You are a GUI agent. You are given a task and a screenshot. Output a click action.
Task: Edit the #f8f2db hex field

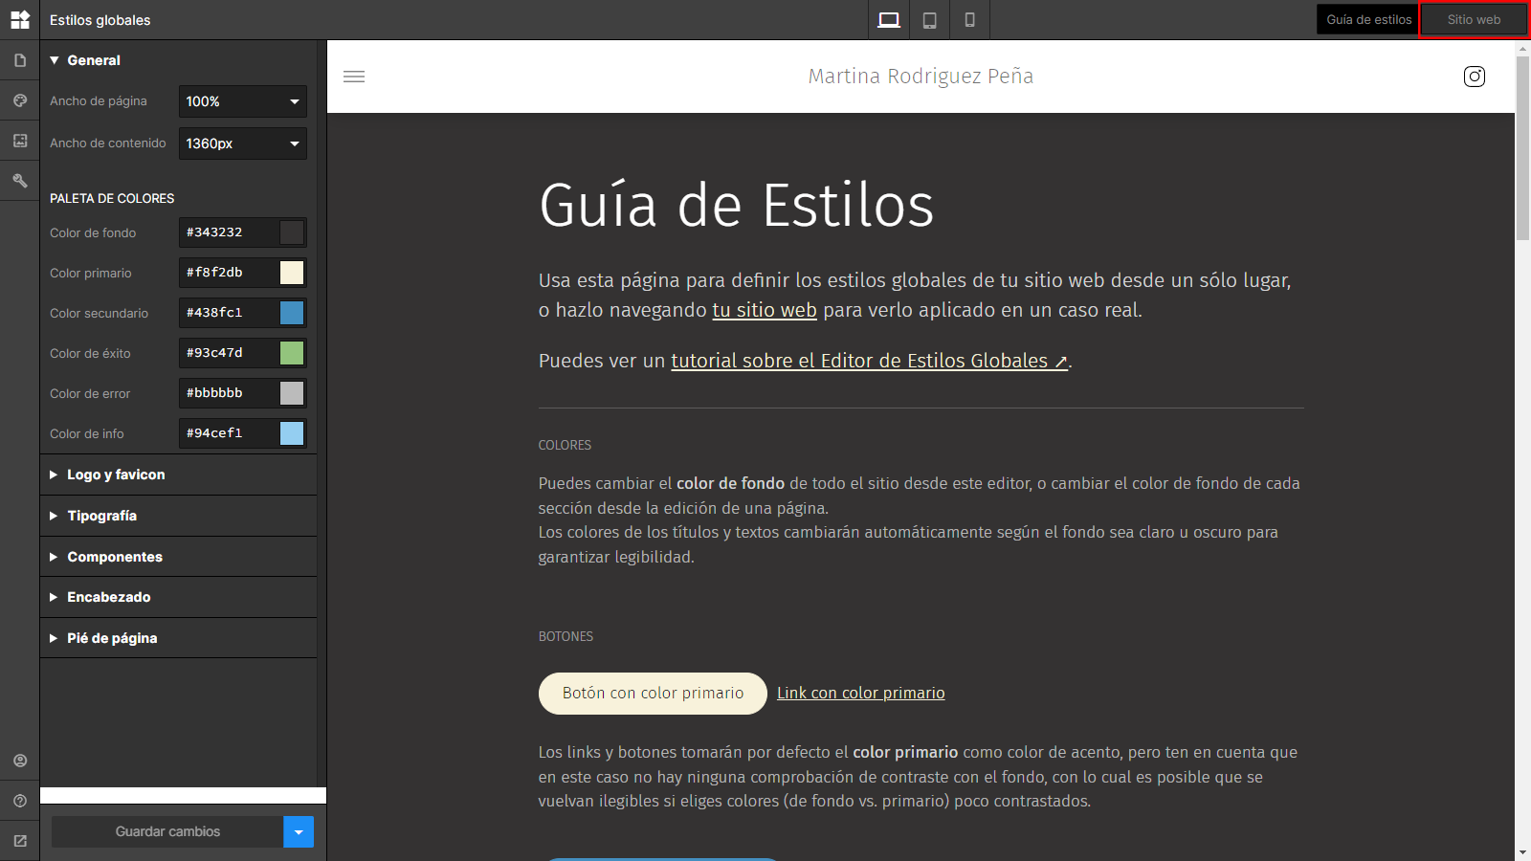point(229,273)
